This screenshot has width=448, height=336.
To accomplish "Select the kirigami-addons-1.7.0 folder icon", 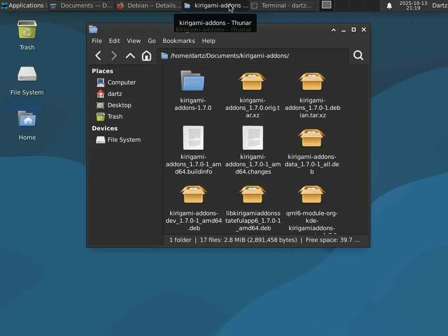I will [193, 81].
